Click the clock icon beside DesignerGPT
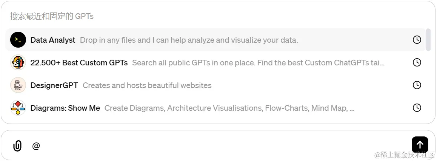Viewport: 437px width, 161px height. tap(417, 85)
